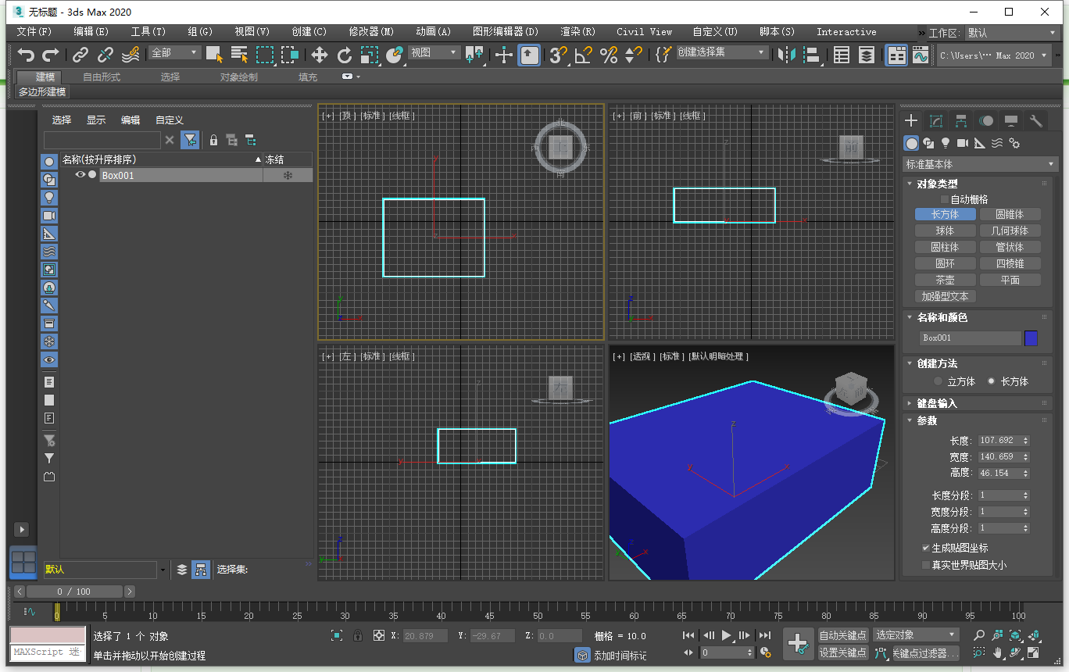Toggle the 生成贴图坐标 checkbox
The height and width of the screenshot is (672, 1069).
pyautogui.click(x=926, y=548)
